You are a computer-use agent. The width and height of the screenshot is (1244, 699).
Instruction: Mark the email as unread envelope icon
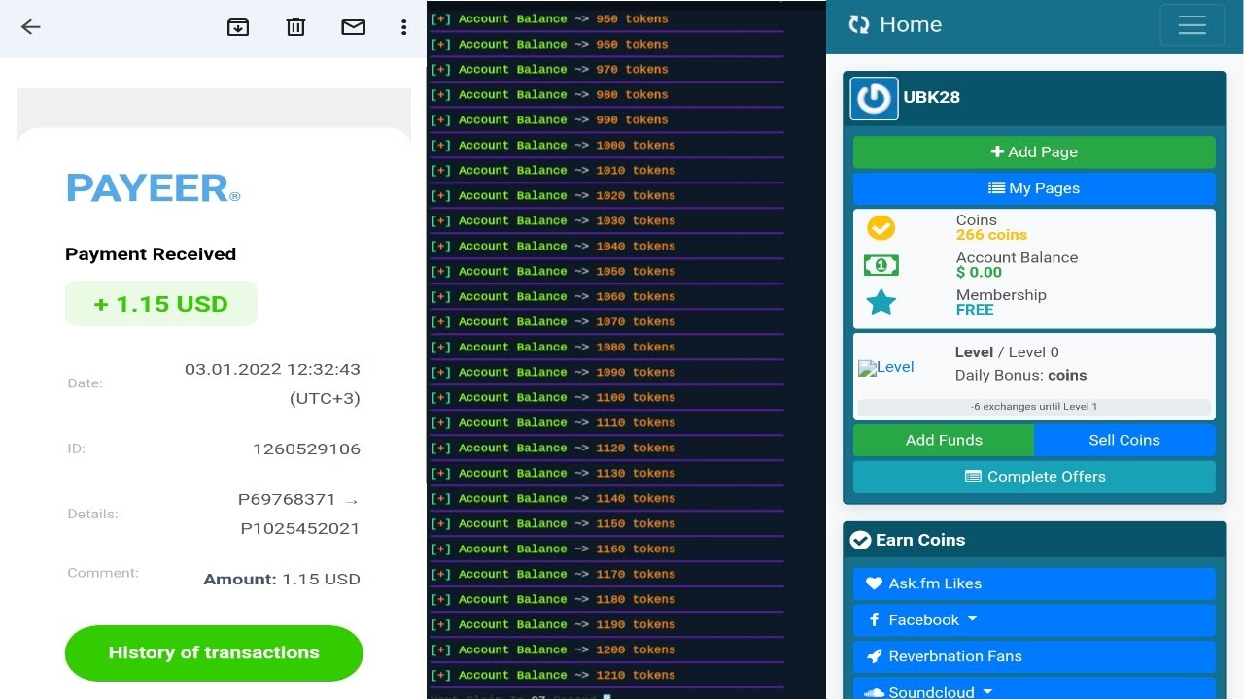[x=354, y=27]
